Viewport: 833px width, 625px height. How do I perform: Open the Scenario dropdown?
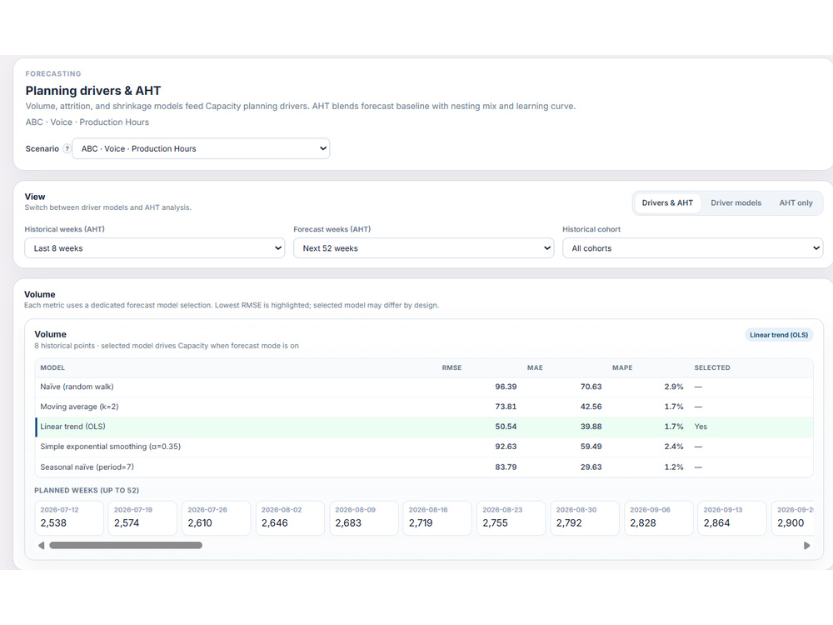201,149
